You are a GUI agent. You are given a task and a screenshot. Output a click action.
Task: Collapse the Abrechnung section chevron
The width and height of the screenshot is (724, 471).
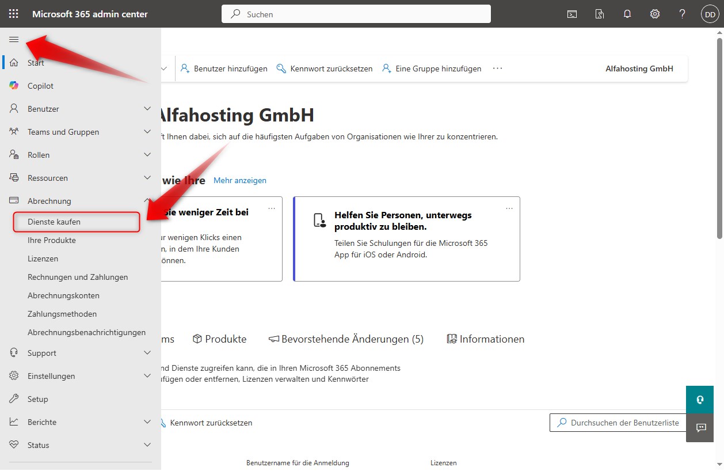click(x=147, y=201)
